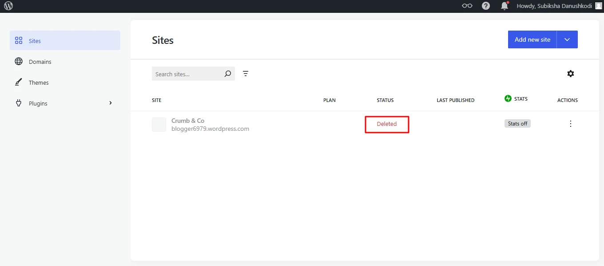Click the Howdy, Subiksha Danushkodi account text

pyautogui.click(x=554, y=6)
